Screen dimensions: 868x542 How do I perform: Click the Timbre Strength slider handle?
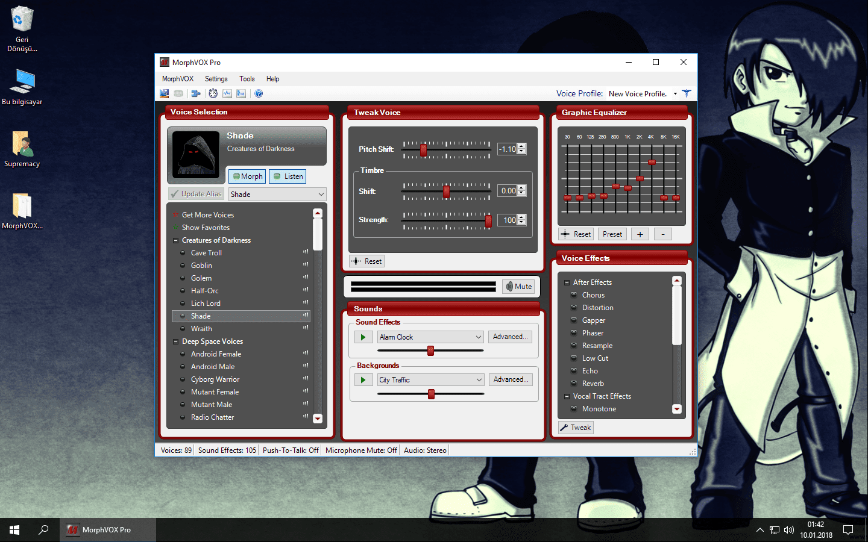488,220
